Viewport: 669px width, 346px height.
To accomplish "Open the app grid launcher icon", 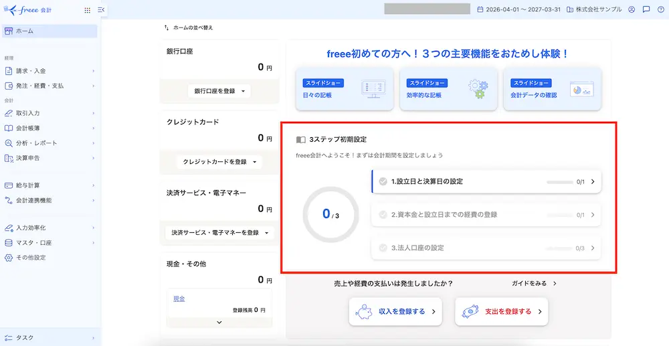I will click(x=88, y=10).
